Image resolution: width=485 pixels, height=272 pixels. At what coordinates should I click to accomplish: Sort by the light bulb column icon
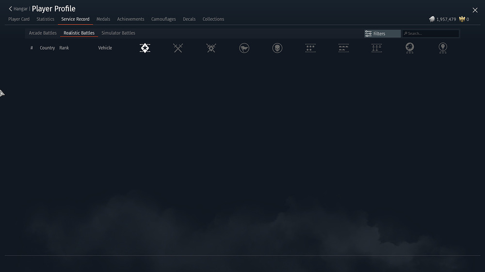tap(443, 48)
